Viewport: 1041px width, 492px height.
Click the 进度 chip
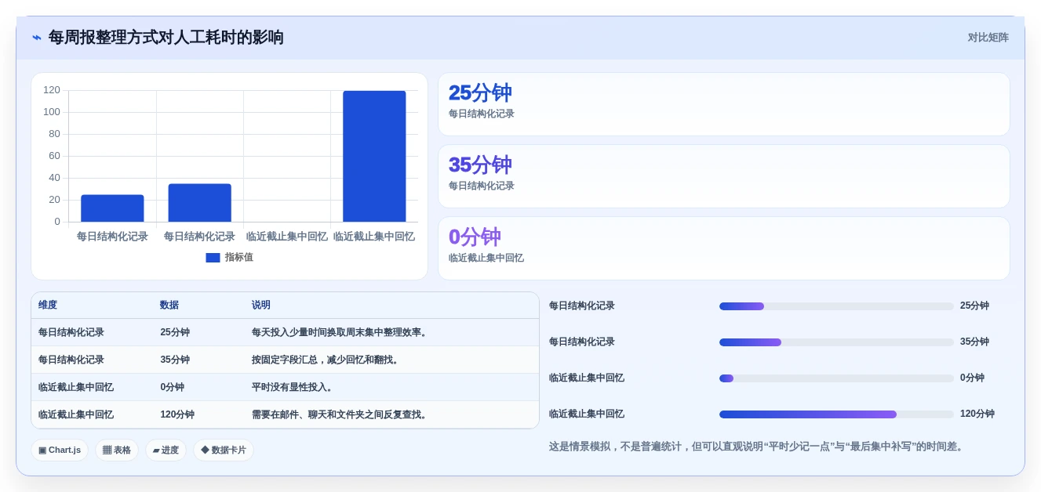pyautogui.click(x=166, y=450)
